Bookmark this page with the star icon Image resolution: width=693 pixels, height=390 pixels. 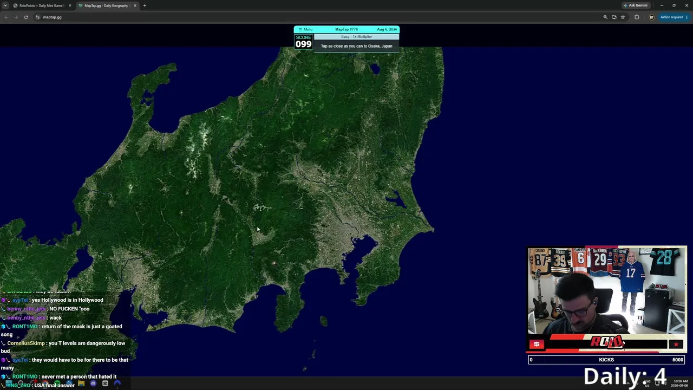click(623, 17)
